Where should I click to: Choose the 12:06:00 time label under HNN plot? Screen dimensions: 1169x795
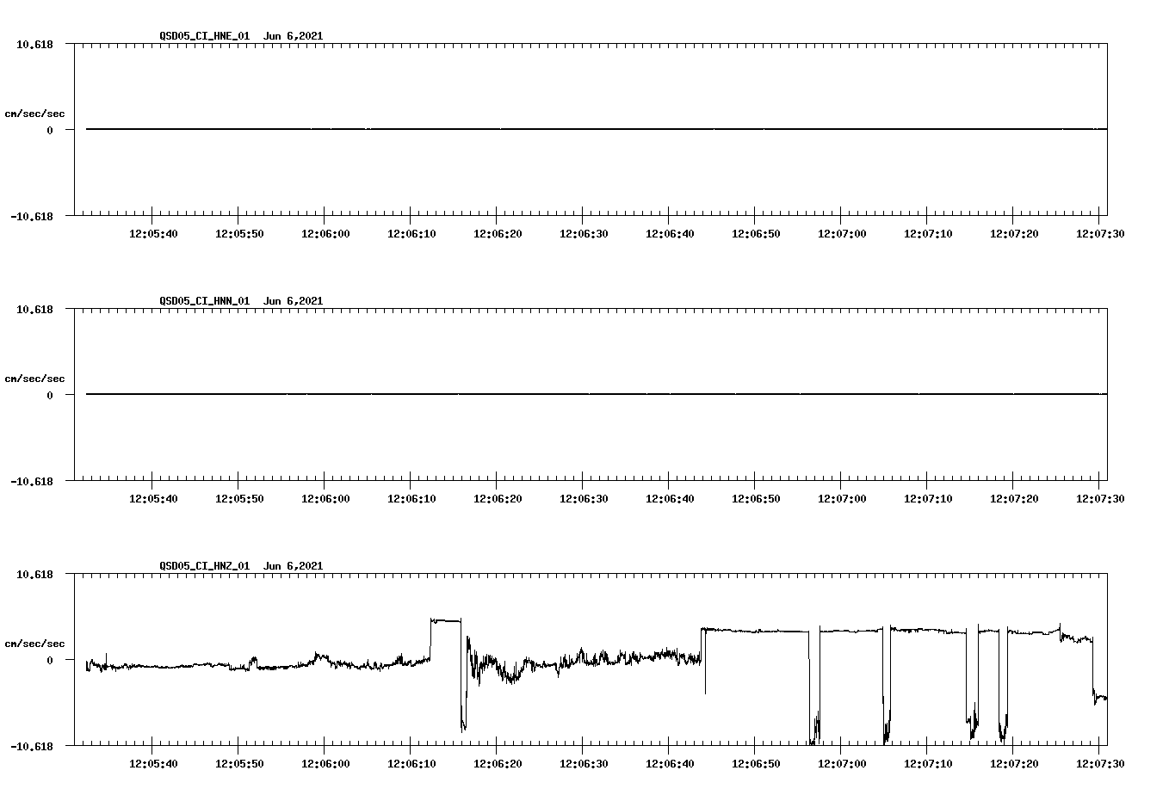[325, 498]
